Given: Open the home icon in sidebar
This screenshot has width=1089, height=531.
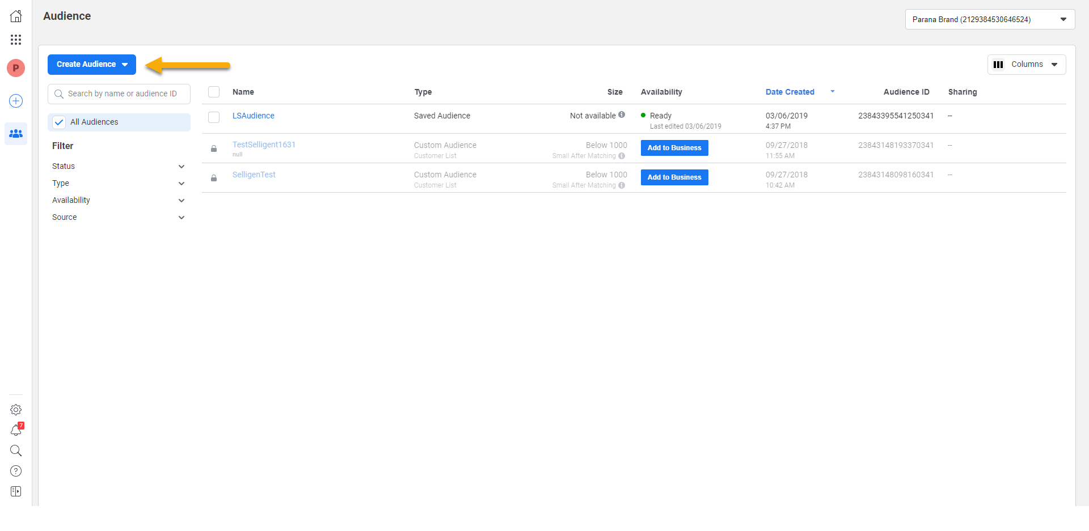Looking at the screenshot, I should [16, 16].
